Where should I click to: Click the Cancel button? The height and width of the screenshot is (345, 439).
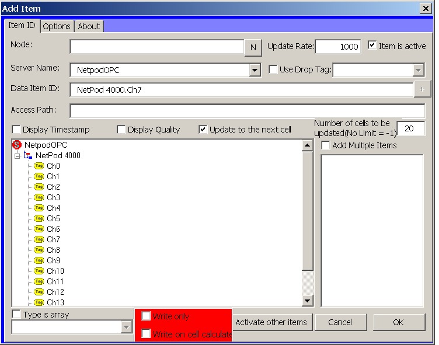340,322
